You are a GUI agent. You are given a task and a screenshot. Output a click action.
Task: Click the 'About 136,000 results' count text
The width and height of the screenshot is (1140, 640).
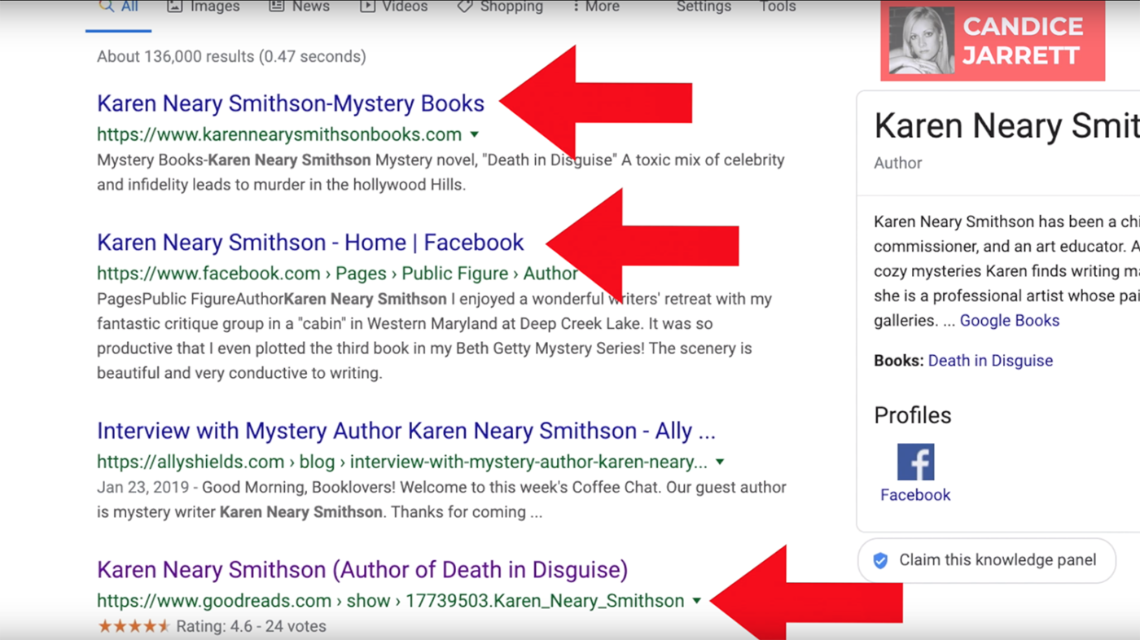pos(231,57)
